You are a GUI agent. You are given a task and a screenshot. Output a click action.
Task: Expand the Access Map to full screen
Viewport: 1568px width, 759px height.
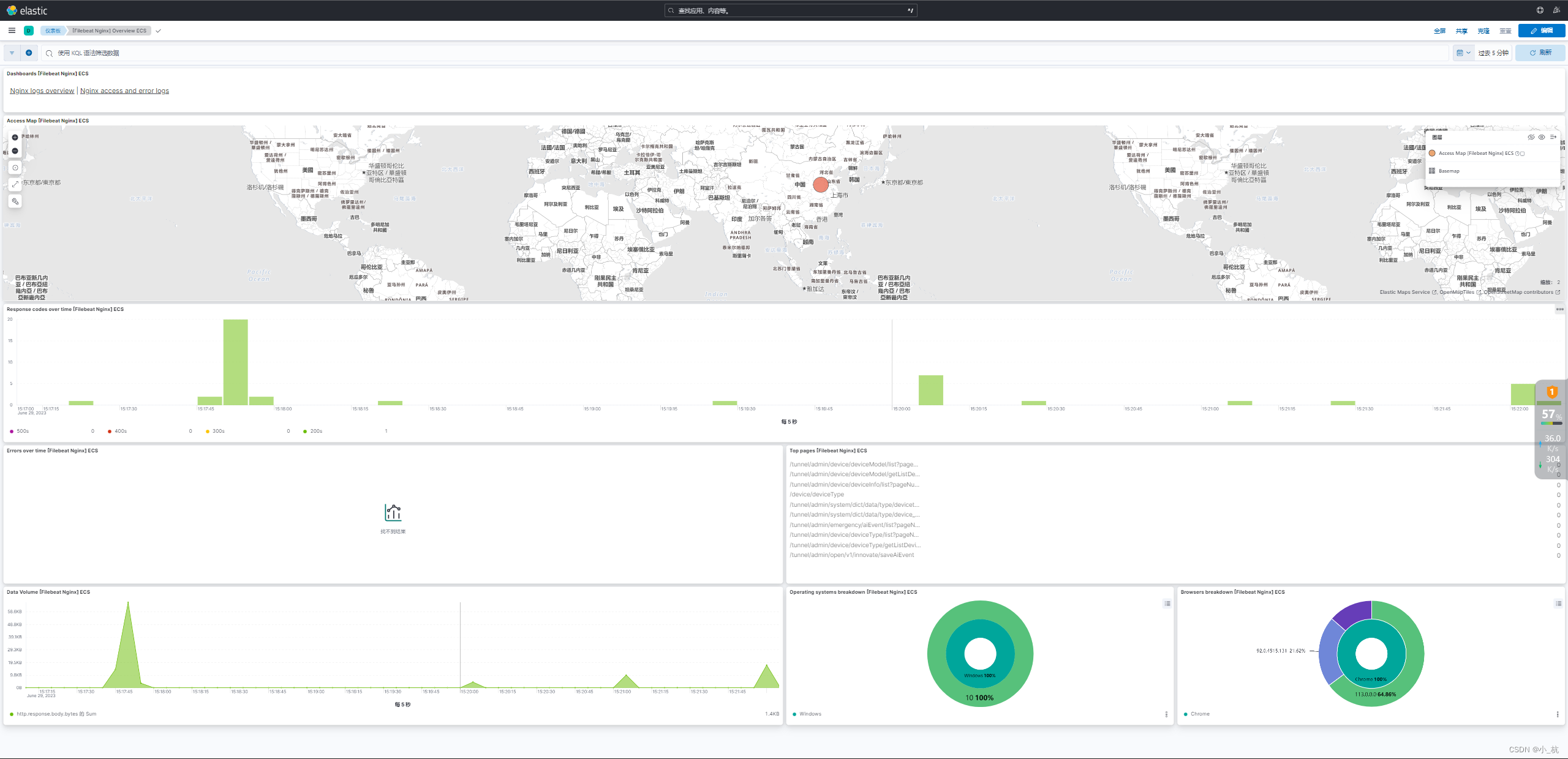[x=15, y=184]
